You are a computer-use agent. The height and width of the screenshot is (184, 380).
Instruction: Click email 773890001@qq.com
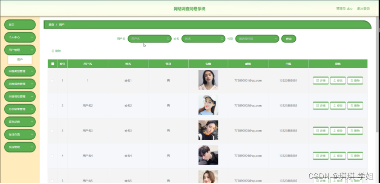click(248, 80)
